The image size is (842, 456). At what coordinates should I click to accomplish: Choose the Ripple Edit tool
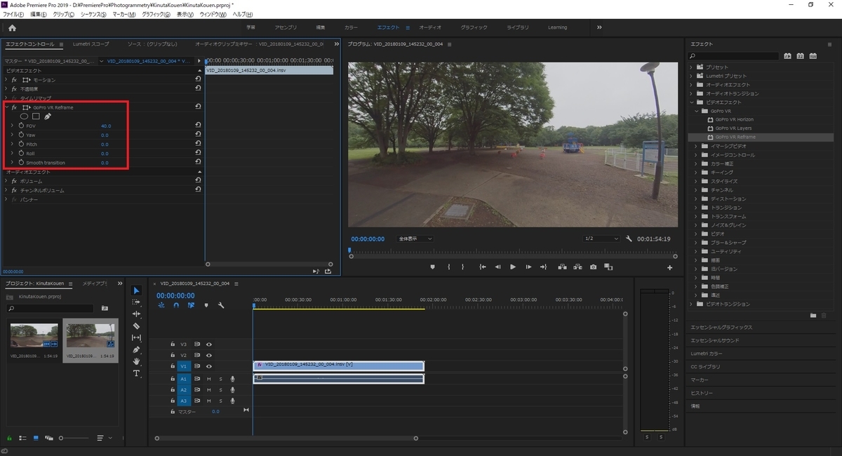136,314
